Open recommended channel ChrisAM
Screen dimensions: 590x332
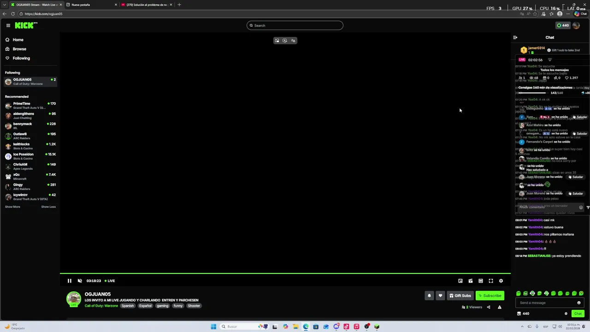30,166
